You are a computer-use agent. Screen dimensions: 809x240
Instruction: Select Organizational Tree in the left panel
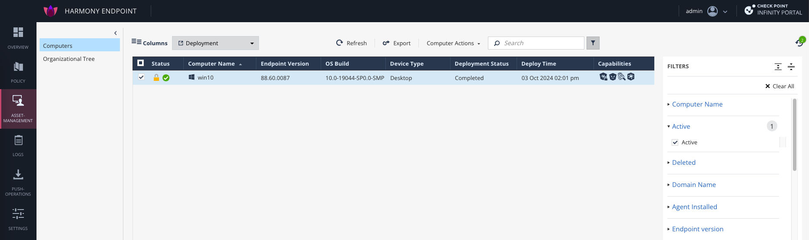click(69, 59)
